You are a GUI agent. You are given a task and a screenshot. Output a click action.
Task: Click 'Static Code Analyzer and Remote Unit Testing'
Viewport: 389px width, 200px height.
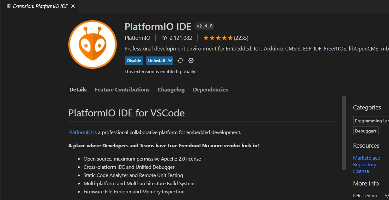tap(133, 175)
